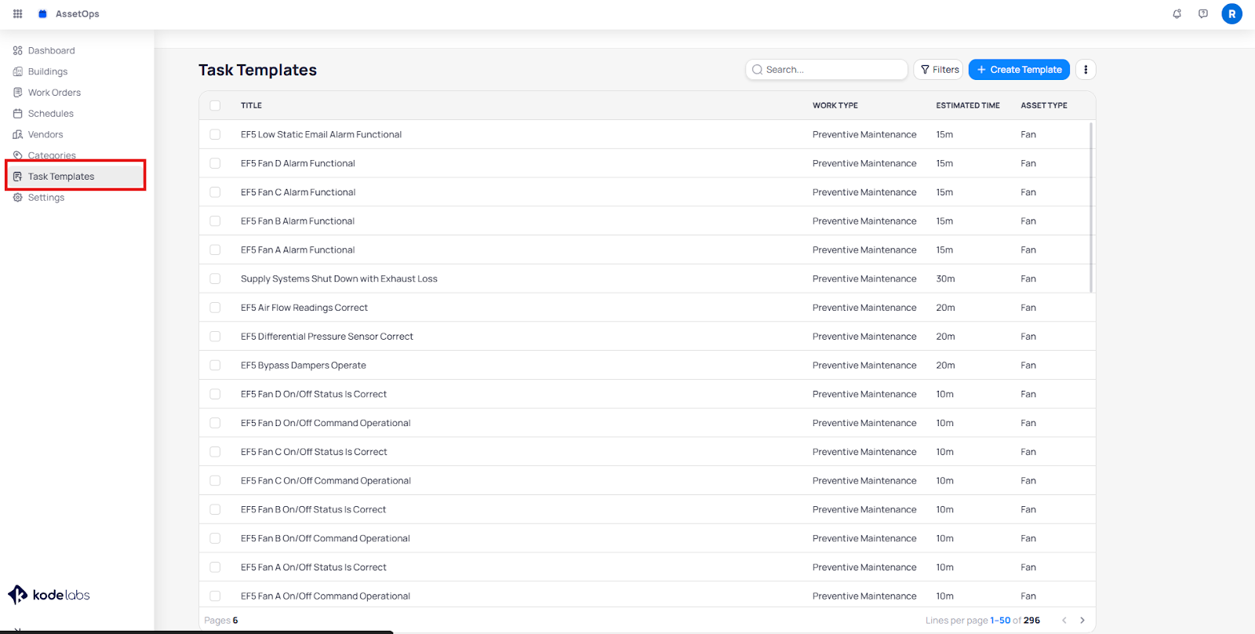
Task: Select checkbox for EF5 Bypass Dampers Operate
Action: tap(215, 366)
